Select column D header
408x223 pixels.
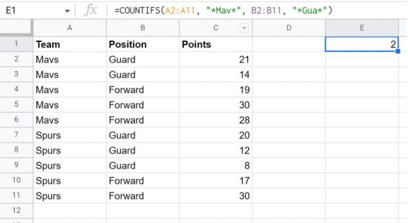pos(289,28)
